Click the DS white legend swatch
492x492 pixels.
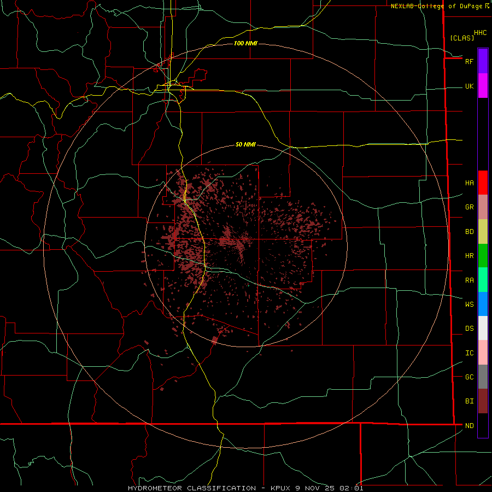483,328
